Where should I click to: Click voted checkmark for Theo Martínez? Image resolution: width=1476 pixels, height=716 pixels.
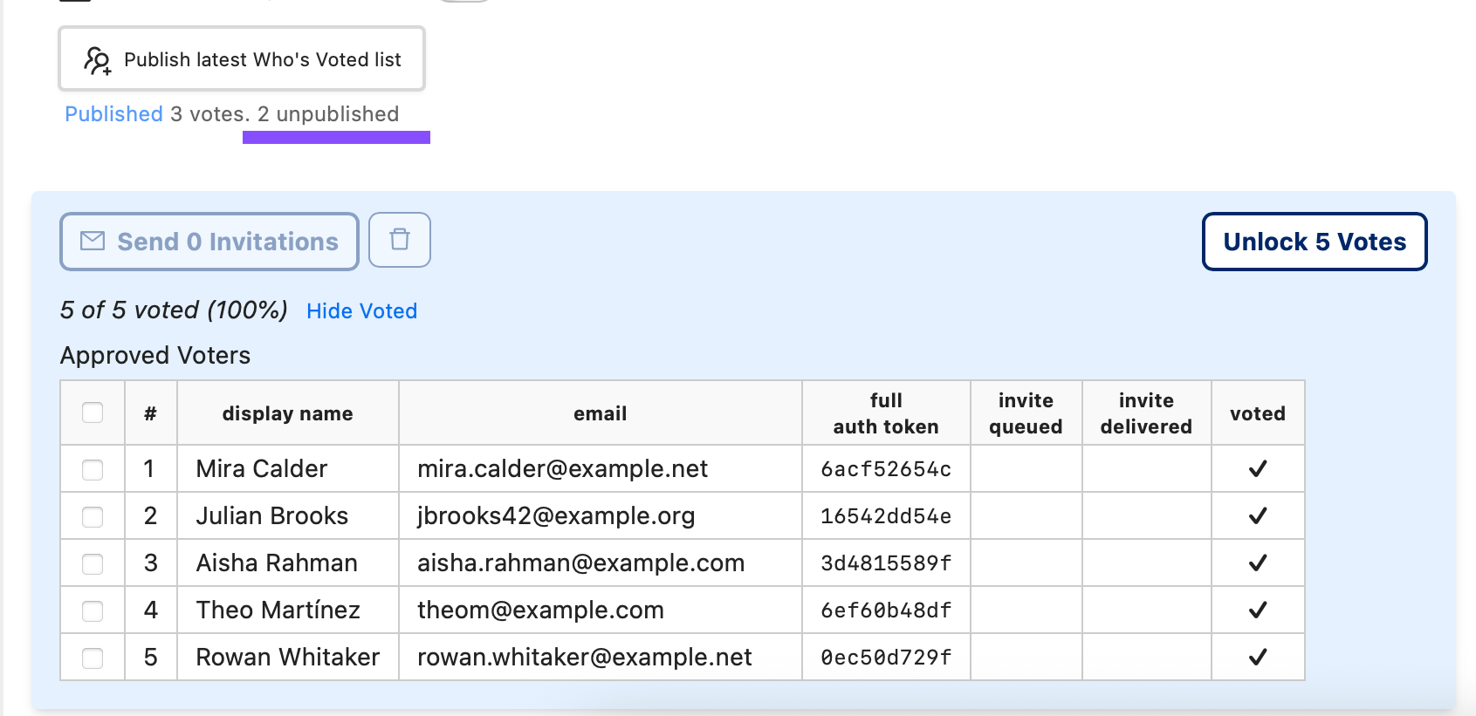pyautogui.click(x=1257, y=610)
